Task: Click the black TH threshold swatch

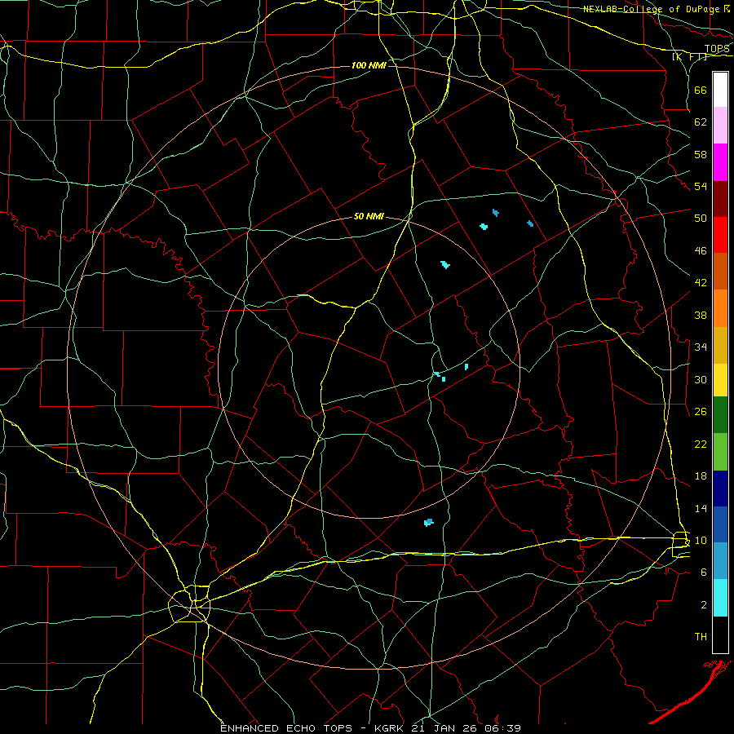Action: (x=720, y=635)
